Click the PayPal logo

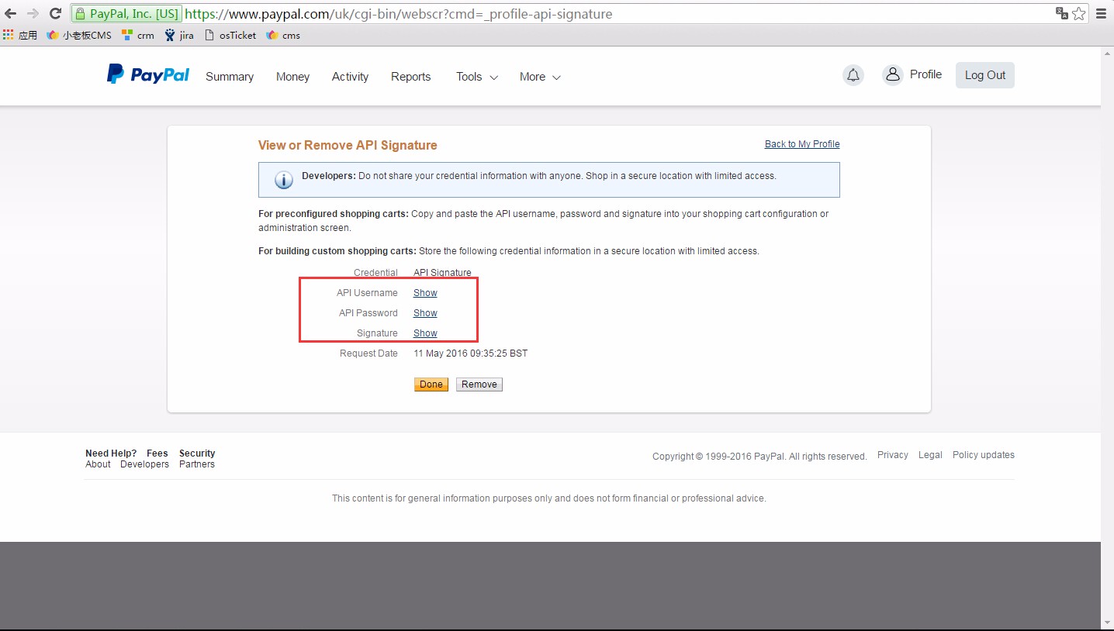148,74
